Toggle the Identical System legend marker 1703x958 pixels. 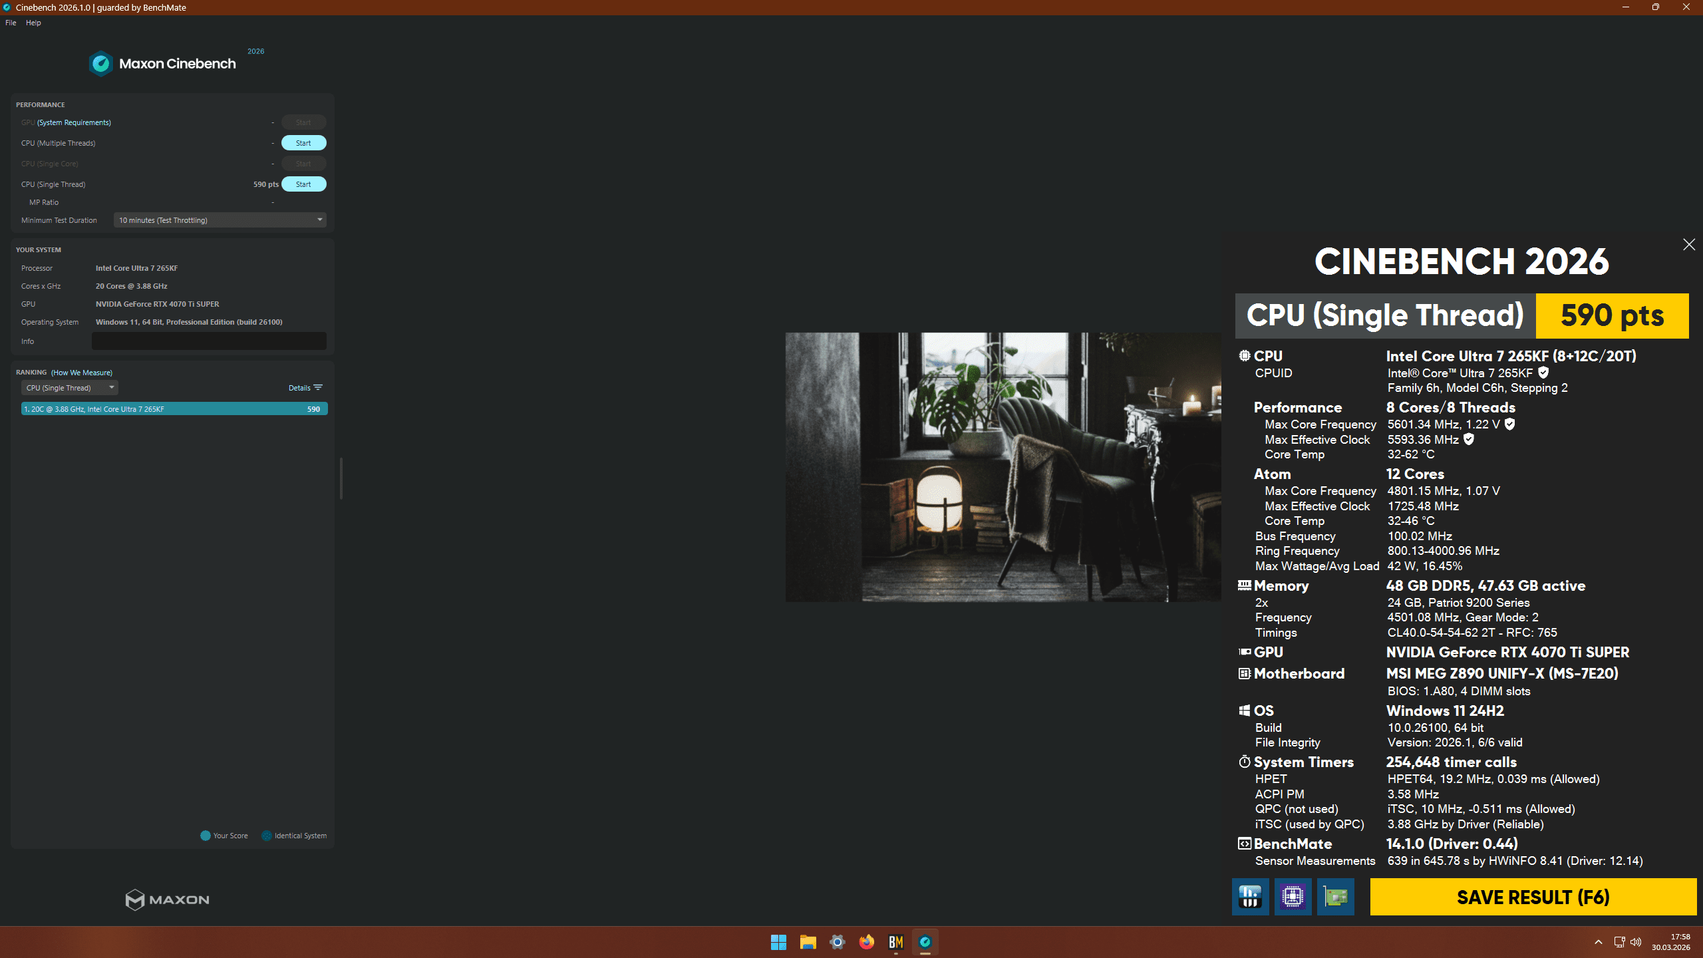click(265, 835)
